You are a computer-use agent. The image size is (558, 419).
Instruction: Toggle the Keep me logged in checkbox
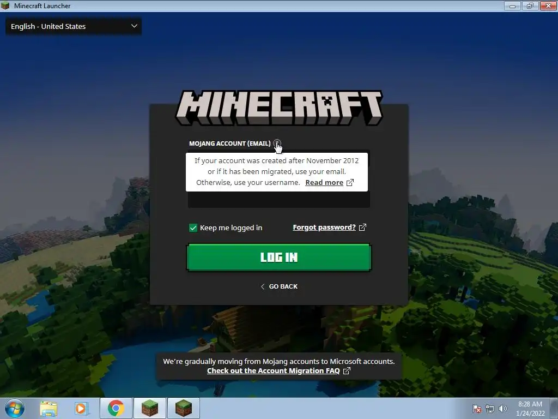tap(193, 228)
